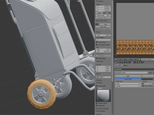Image resolution: width=154 pixels, height=115 pixels.
Task: Enable the Hidden Wire checkbox
Action: 97,106
